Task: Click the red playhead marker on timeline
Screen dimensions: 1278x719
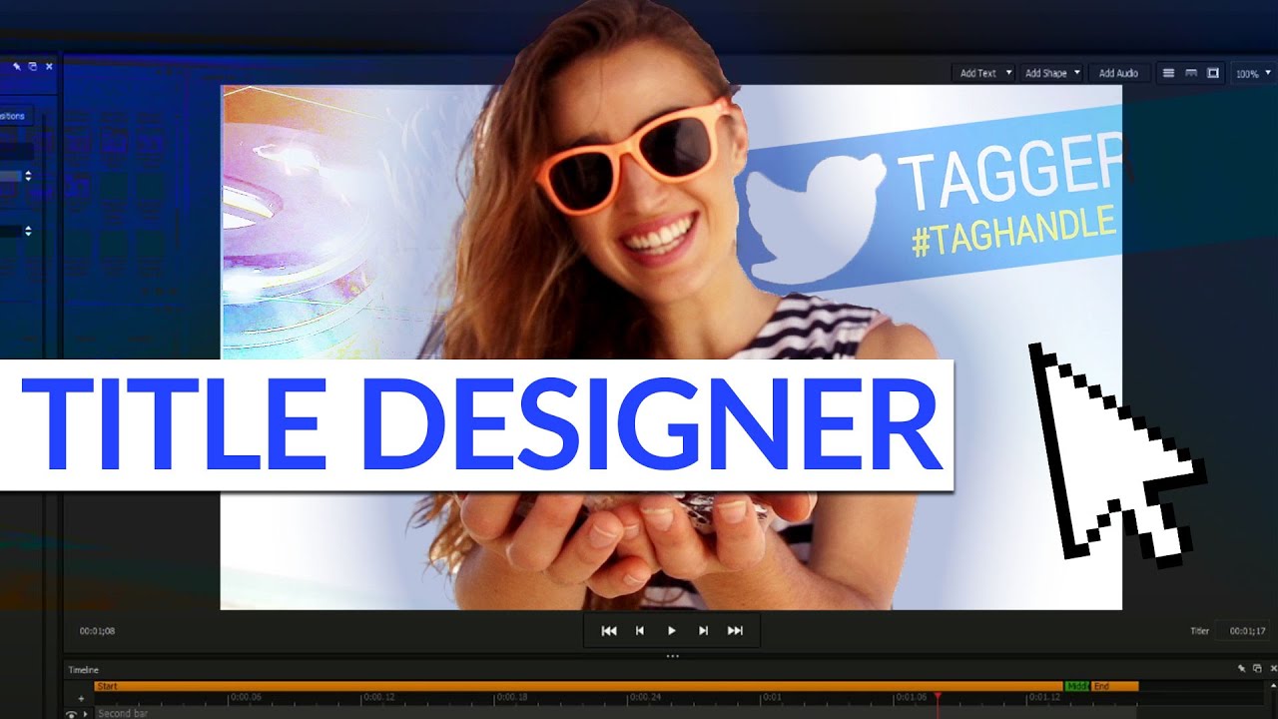Action: (x=937, y=696)
